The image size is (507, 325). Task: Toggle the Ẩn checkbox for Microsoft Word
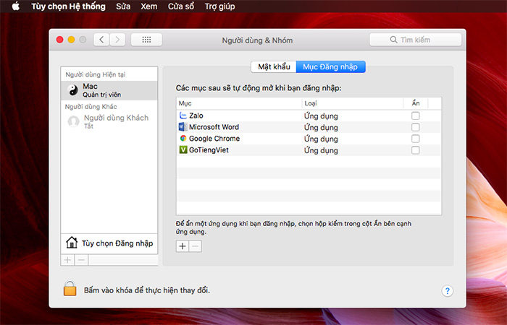(x=416, y=127)
